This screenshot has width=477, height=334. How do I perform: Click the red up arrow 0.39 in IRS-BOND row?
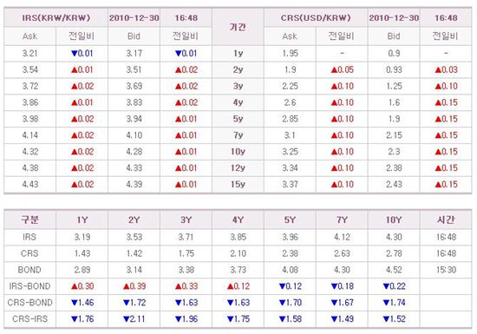[134, 286]
